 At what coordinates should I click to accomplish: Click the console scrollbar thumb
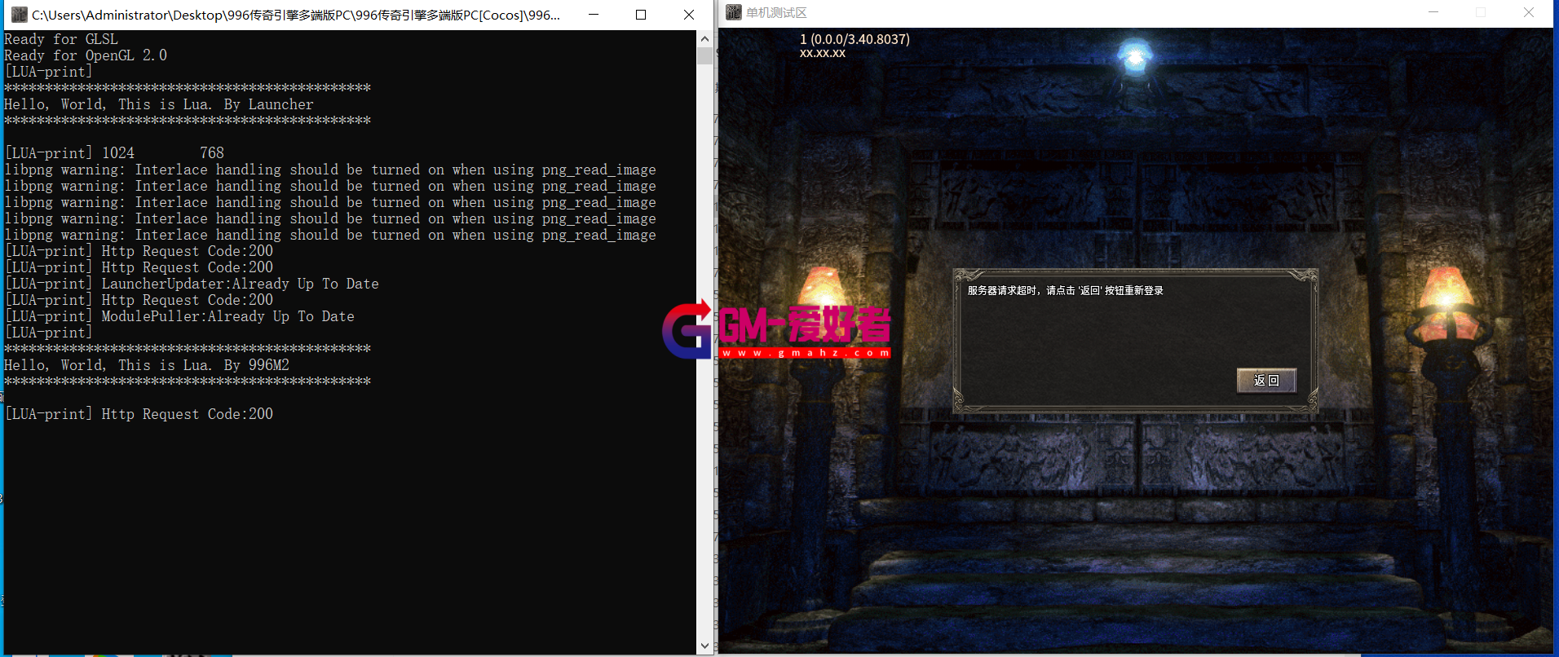point(704,55)
